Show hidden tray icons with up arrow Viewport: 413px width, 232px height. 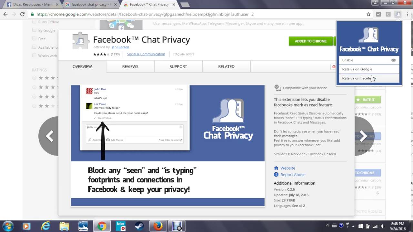[354, 226]
